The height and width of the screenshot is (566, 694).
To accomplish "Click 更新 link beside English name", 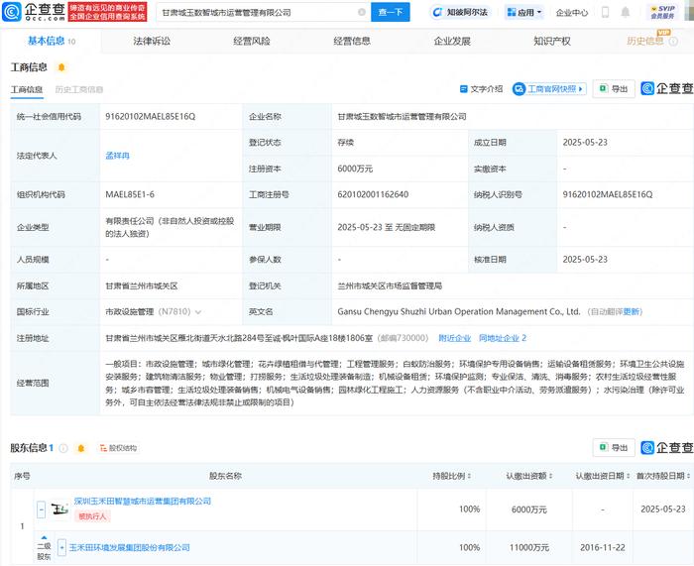I will tap(633, 312).
